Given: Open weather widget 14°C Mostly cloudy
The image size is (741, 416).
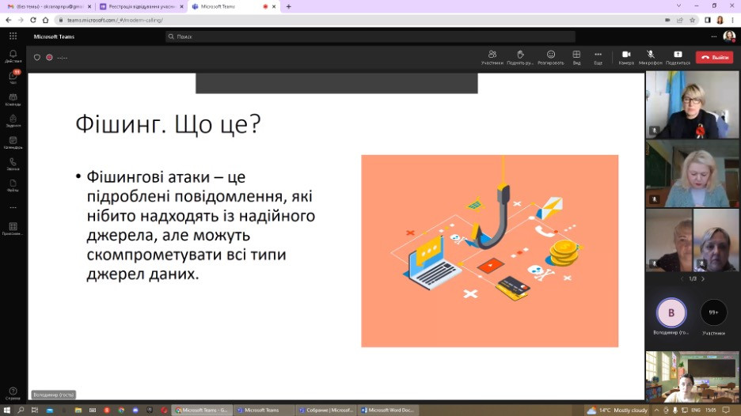Looking at the screenshot, I should pyautogui.click(x=617, y=410).
